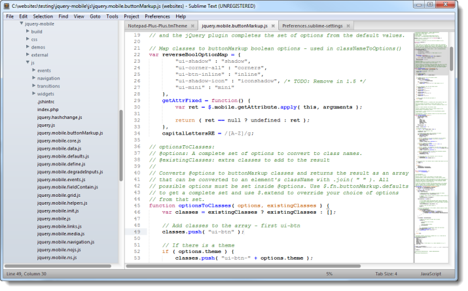The height and width of the screenshot is (291, 468).
Task: Open jquery.mobile.ns.js file
Action: click(57, 257)
